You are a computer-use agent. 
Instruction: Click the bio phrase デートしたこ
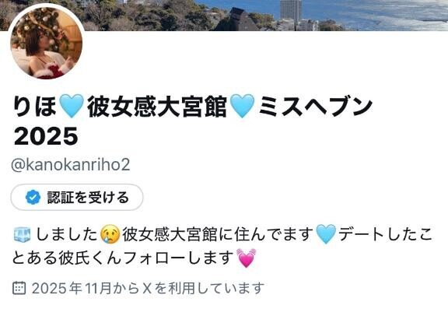point(385,234)
